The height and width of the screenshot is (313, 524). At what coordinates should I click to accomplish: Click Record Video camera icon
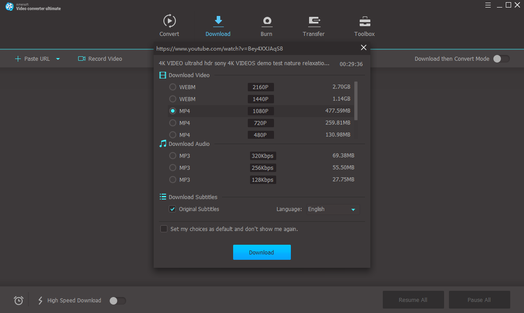(82, 59)
